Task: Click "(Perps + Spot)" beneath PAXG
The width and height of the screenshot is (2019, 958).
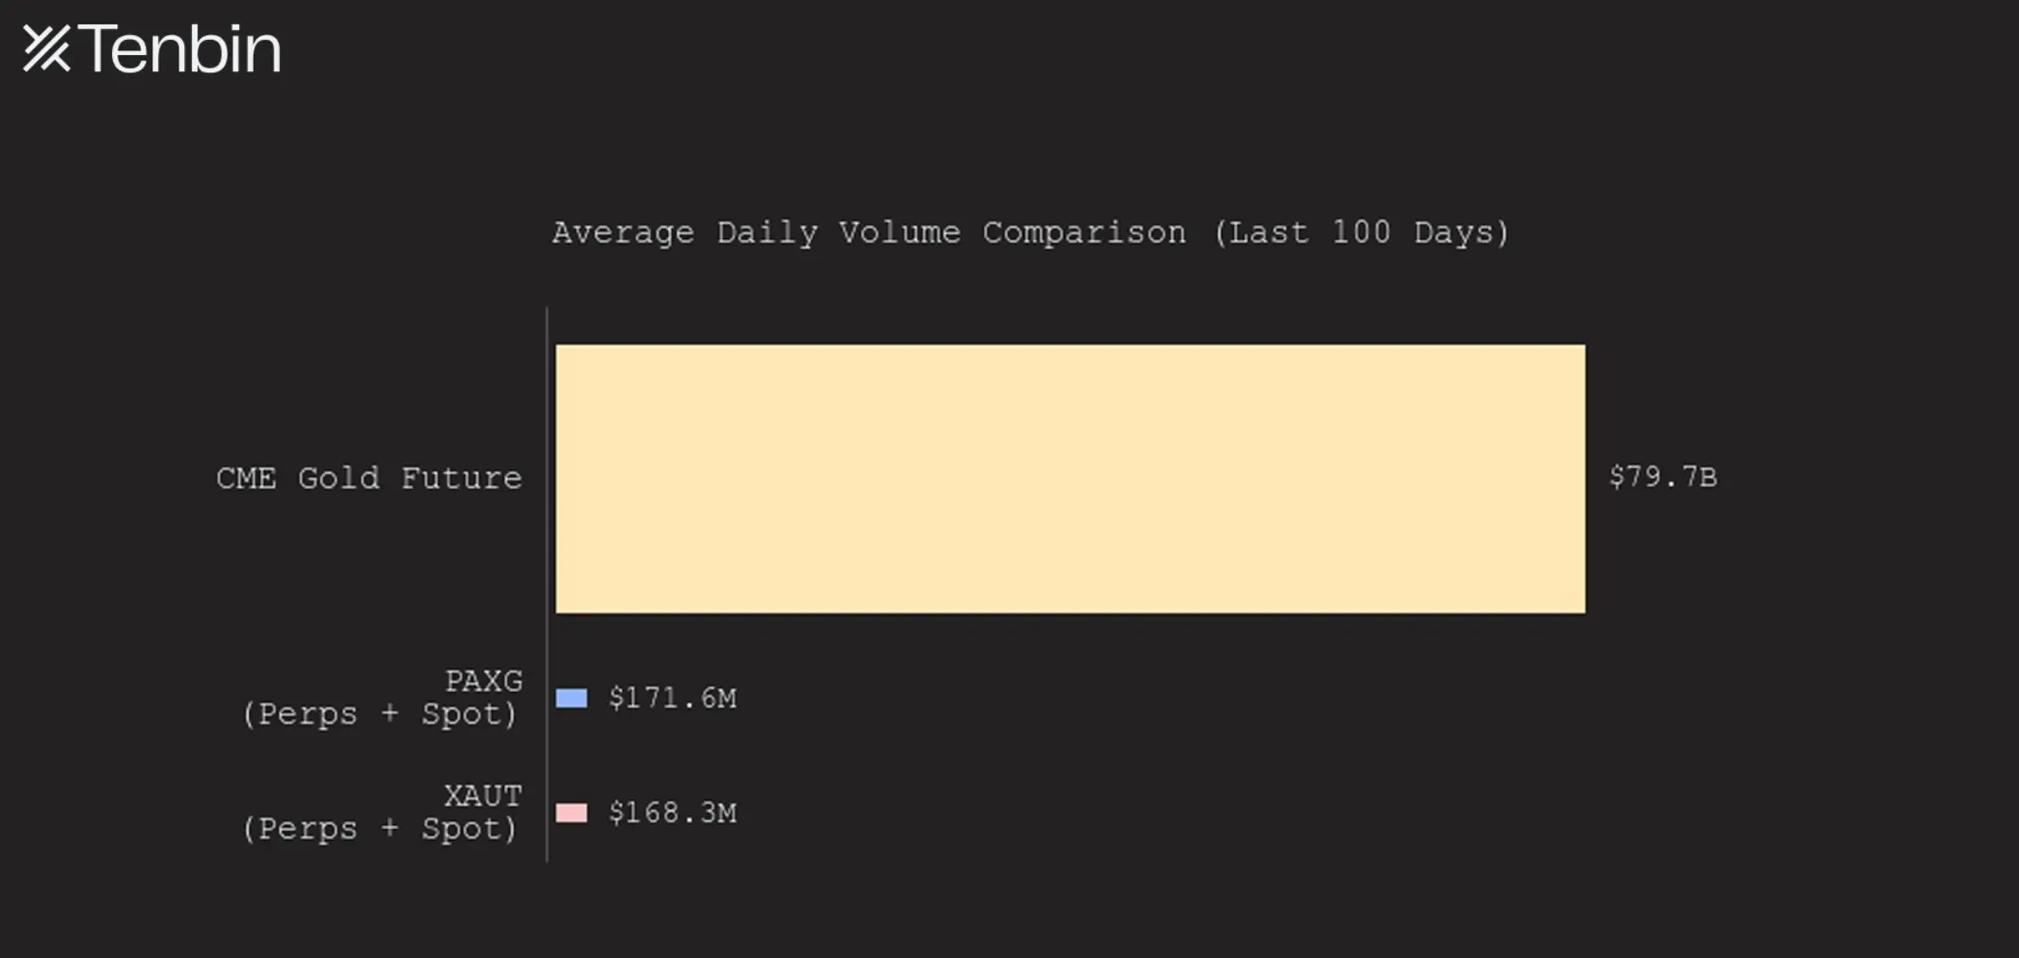Action: (380, 714)
